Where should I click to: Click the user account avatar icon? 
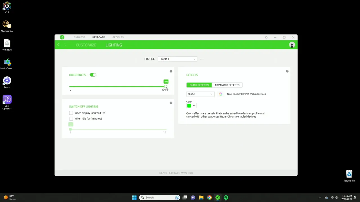[x=292, y=45]
